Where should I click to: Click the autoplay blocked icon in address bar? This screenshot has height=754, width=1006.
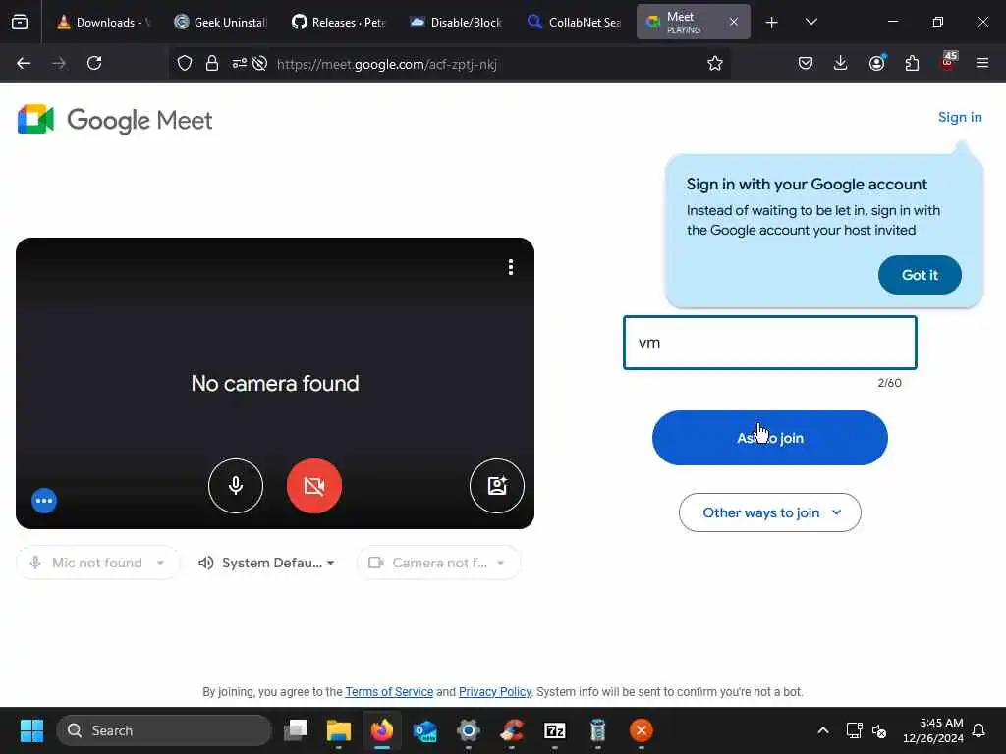(x=259, y=64)
